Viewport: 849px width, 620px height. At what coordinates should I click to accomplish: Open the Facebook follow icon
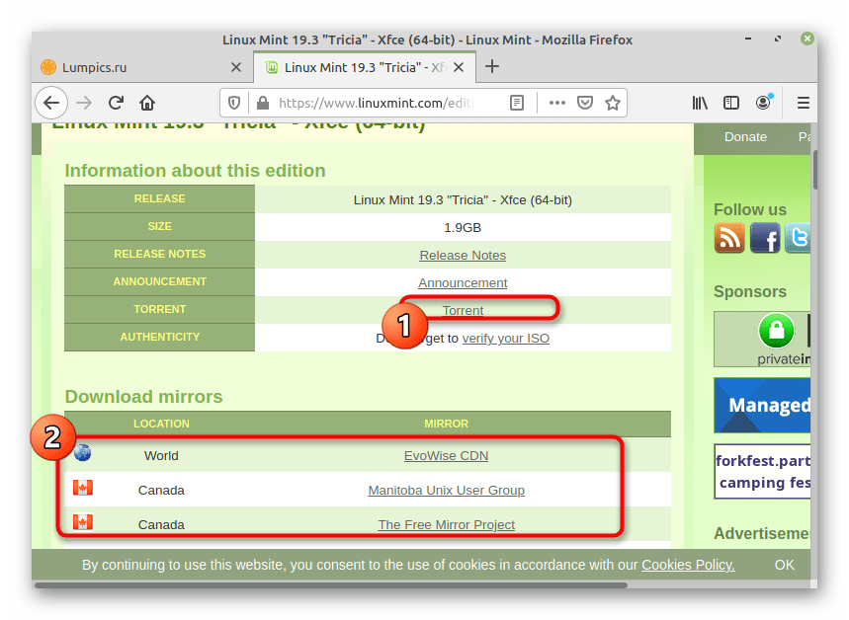coord(765,238)
